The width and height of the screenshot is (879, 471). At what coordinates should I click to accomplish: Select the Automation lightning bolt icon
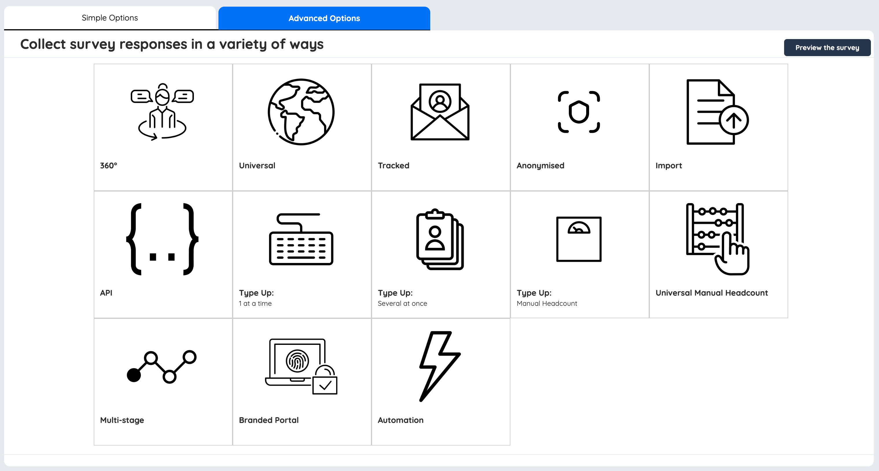click(440, 366)
